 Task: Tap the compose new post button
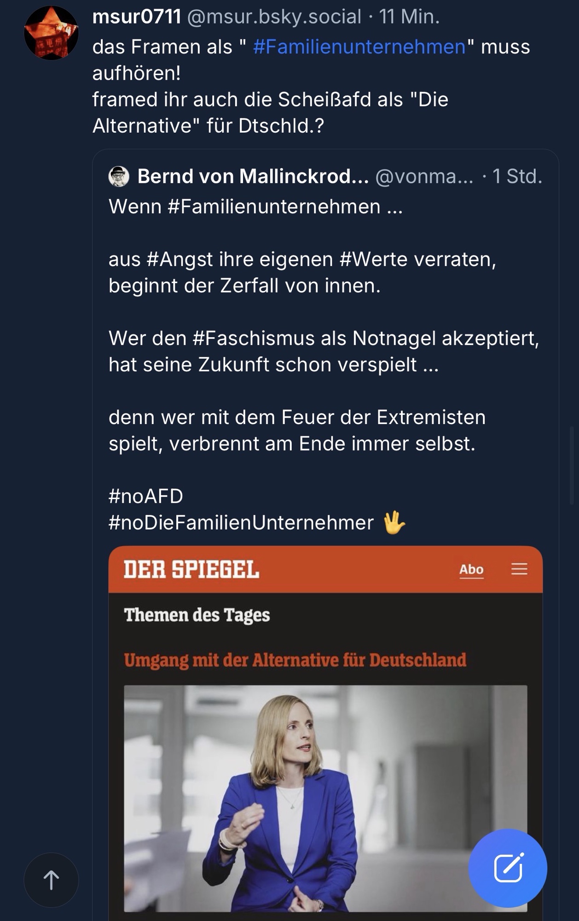(507, 868)
